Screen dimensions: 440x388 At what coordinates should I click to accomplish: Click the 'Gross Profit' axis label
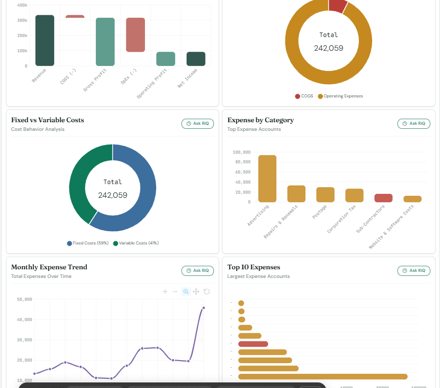coord(95,80)
